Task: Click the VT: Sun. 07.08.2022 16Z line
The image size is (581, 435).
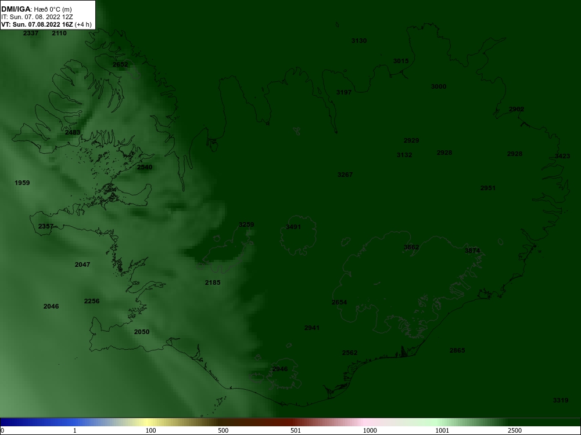Action: pos(46,25)
